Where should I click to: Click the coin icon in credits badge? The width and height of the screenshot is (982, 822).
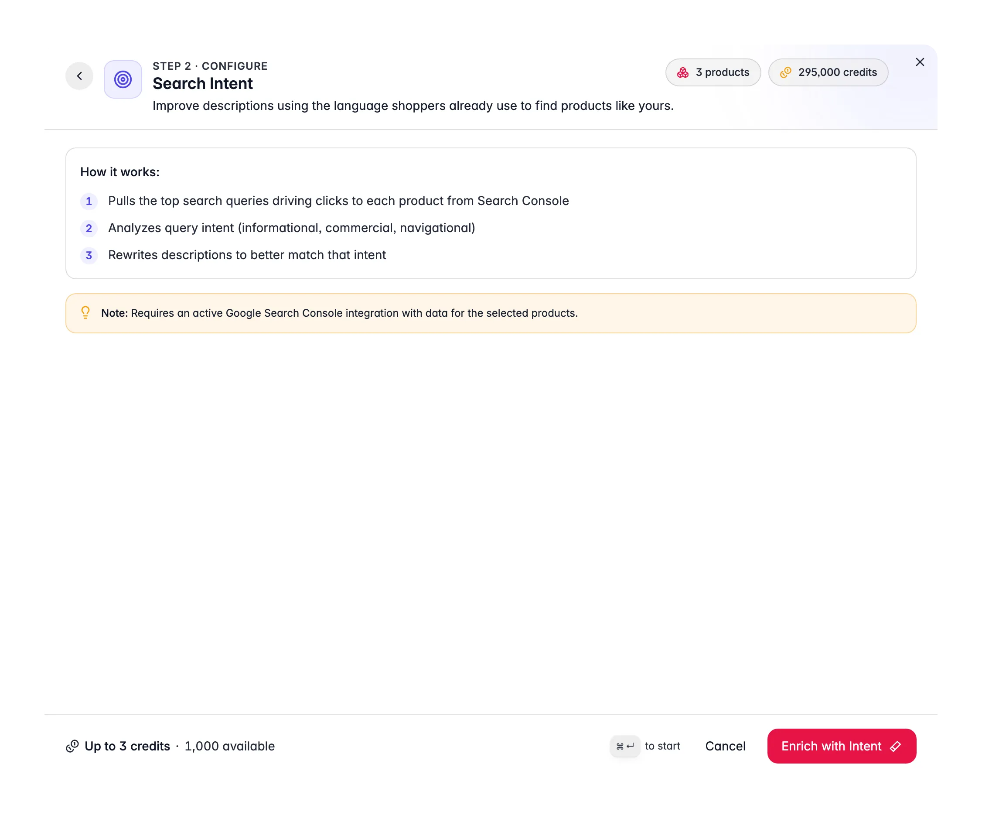tap(786, 72)
